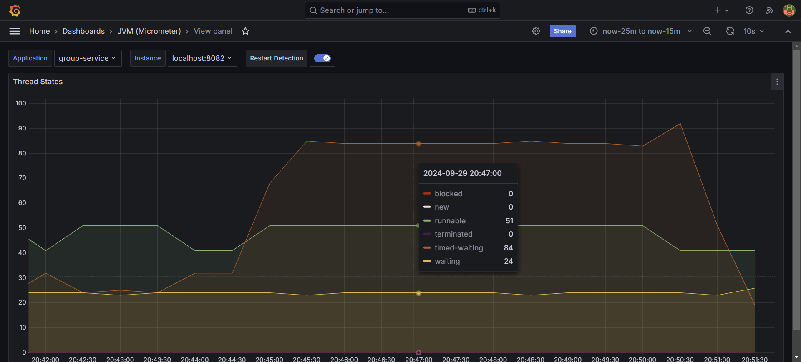Open the help menu icon
Screen dimensions: 801x362
[x=749, y=10]
